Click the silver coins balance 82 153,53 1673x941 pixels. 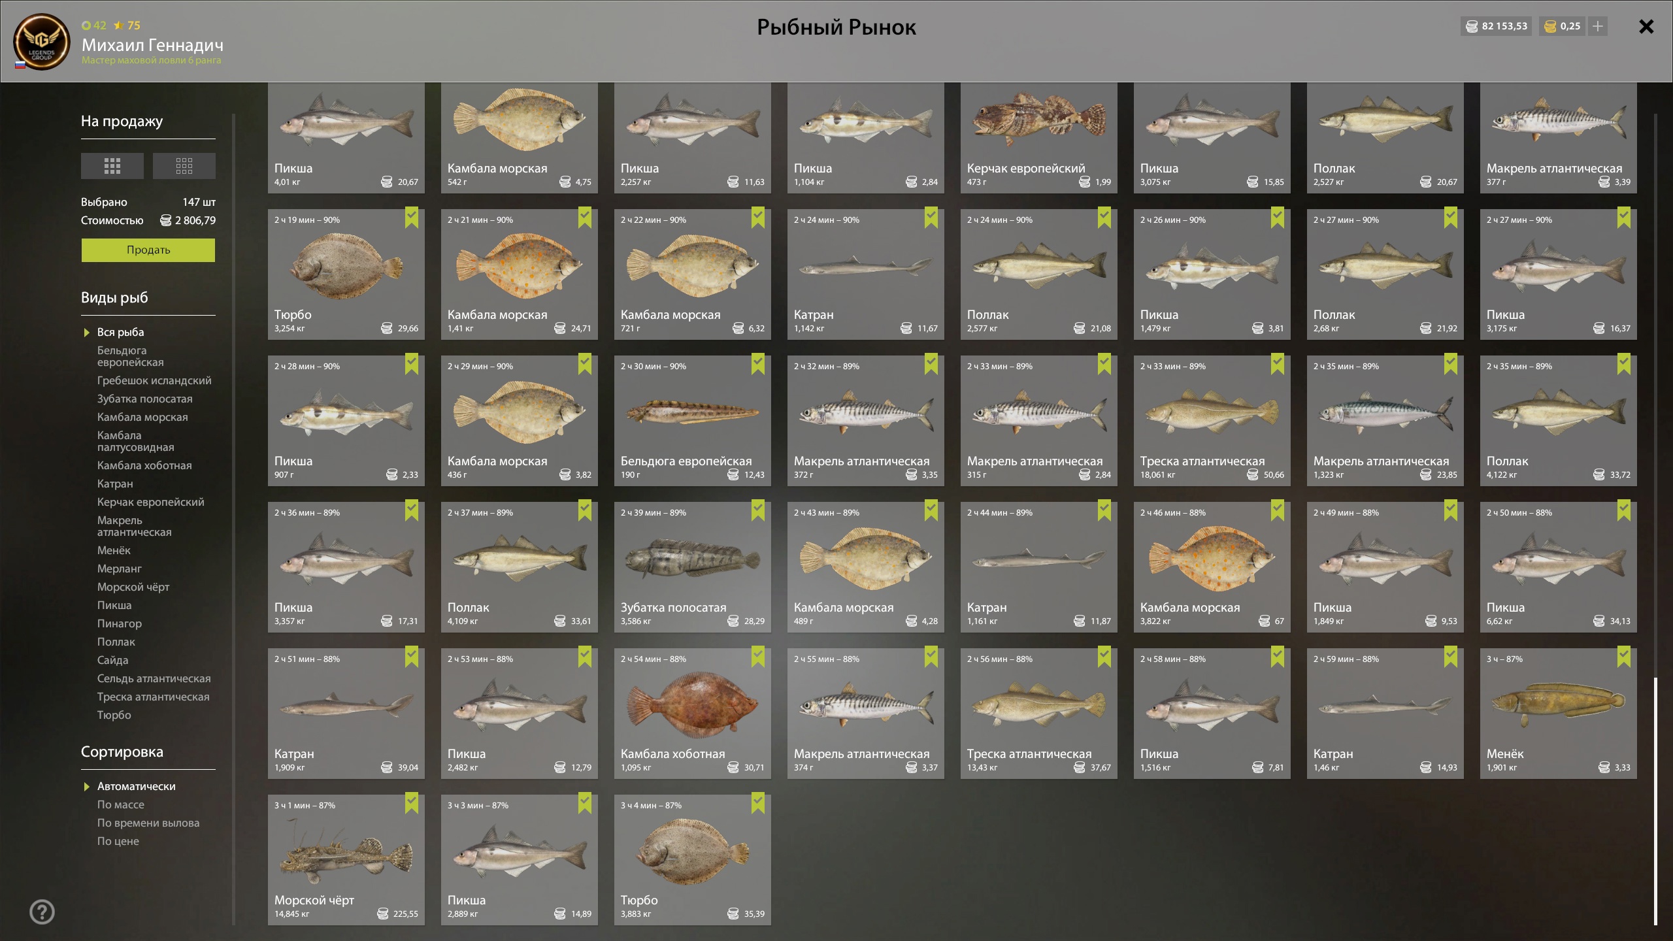[1497, 26]
